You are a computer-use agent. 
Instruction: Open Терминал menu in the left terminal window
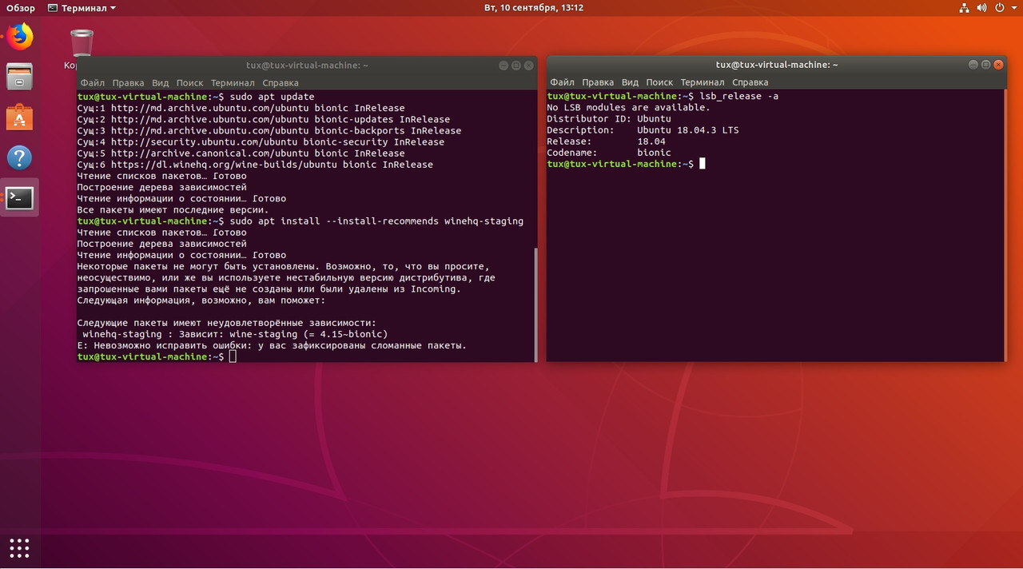tap(233, 82)
